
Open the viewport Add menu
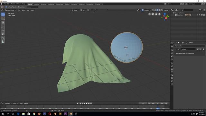(28, 10)
